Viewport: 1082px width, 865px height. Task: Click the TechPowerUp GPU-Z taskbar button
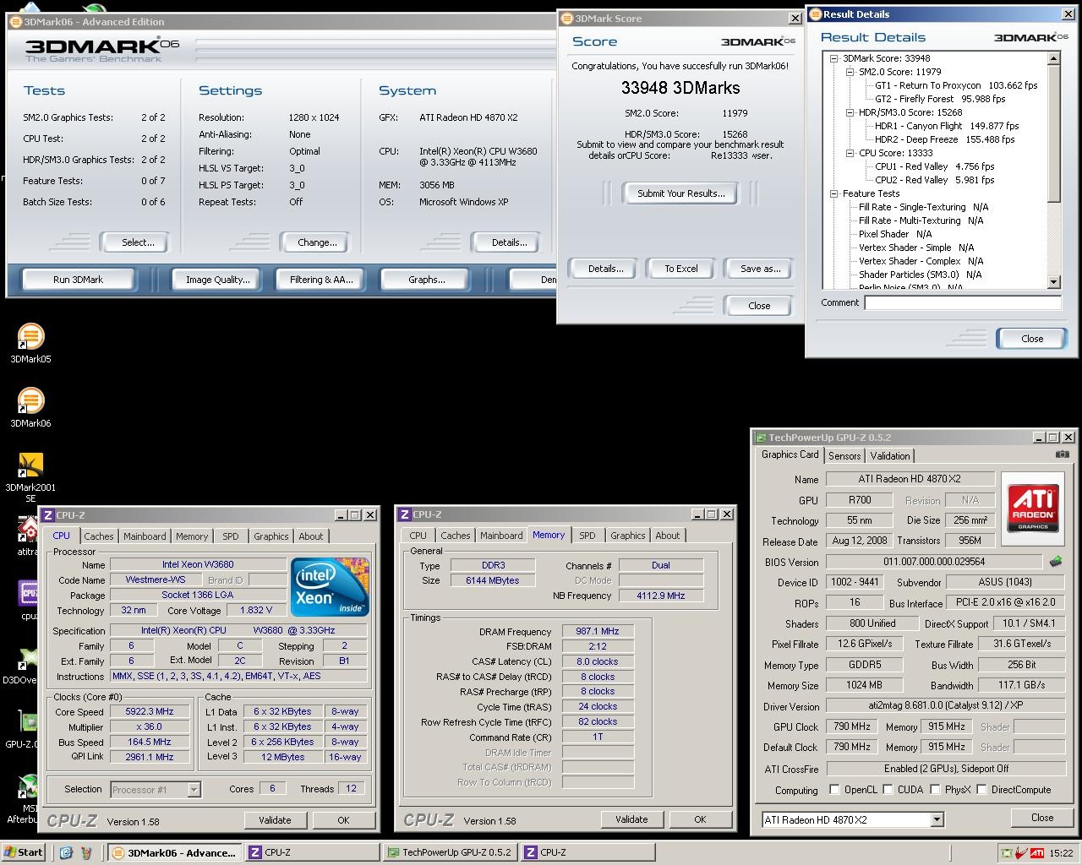click(450, 852)
